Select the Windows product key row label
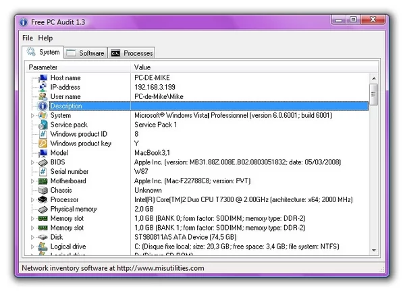This screenshot has width=405, height=291. [81, 143]
